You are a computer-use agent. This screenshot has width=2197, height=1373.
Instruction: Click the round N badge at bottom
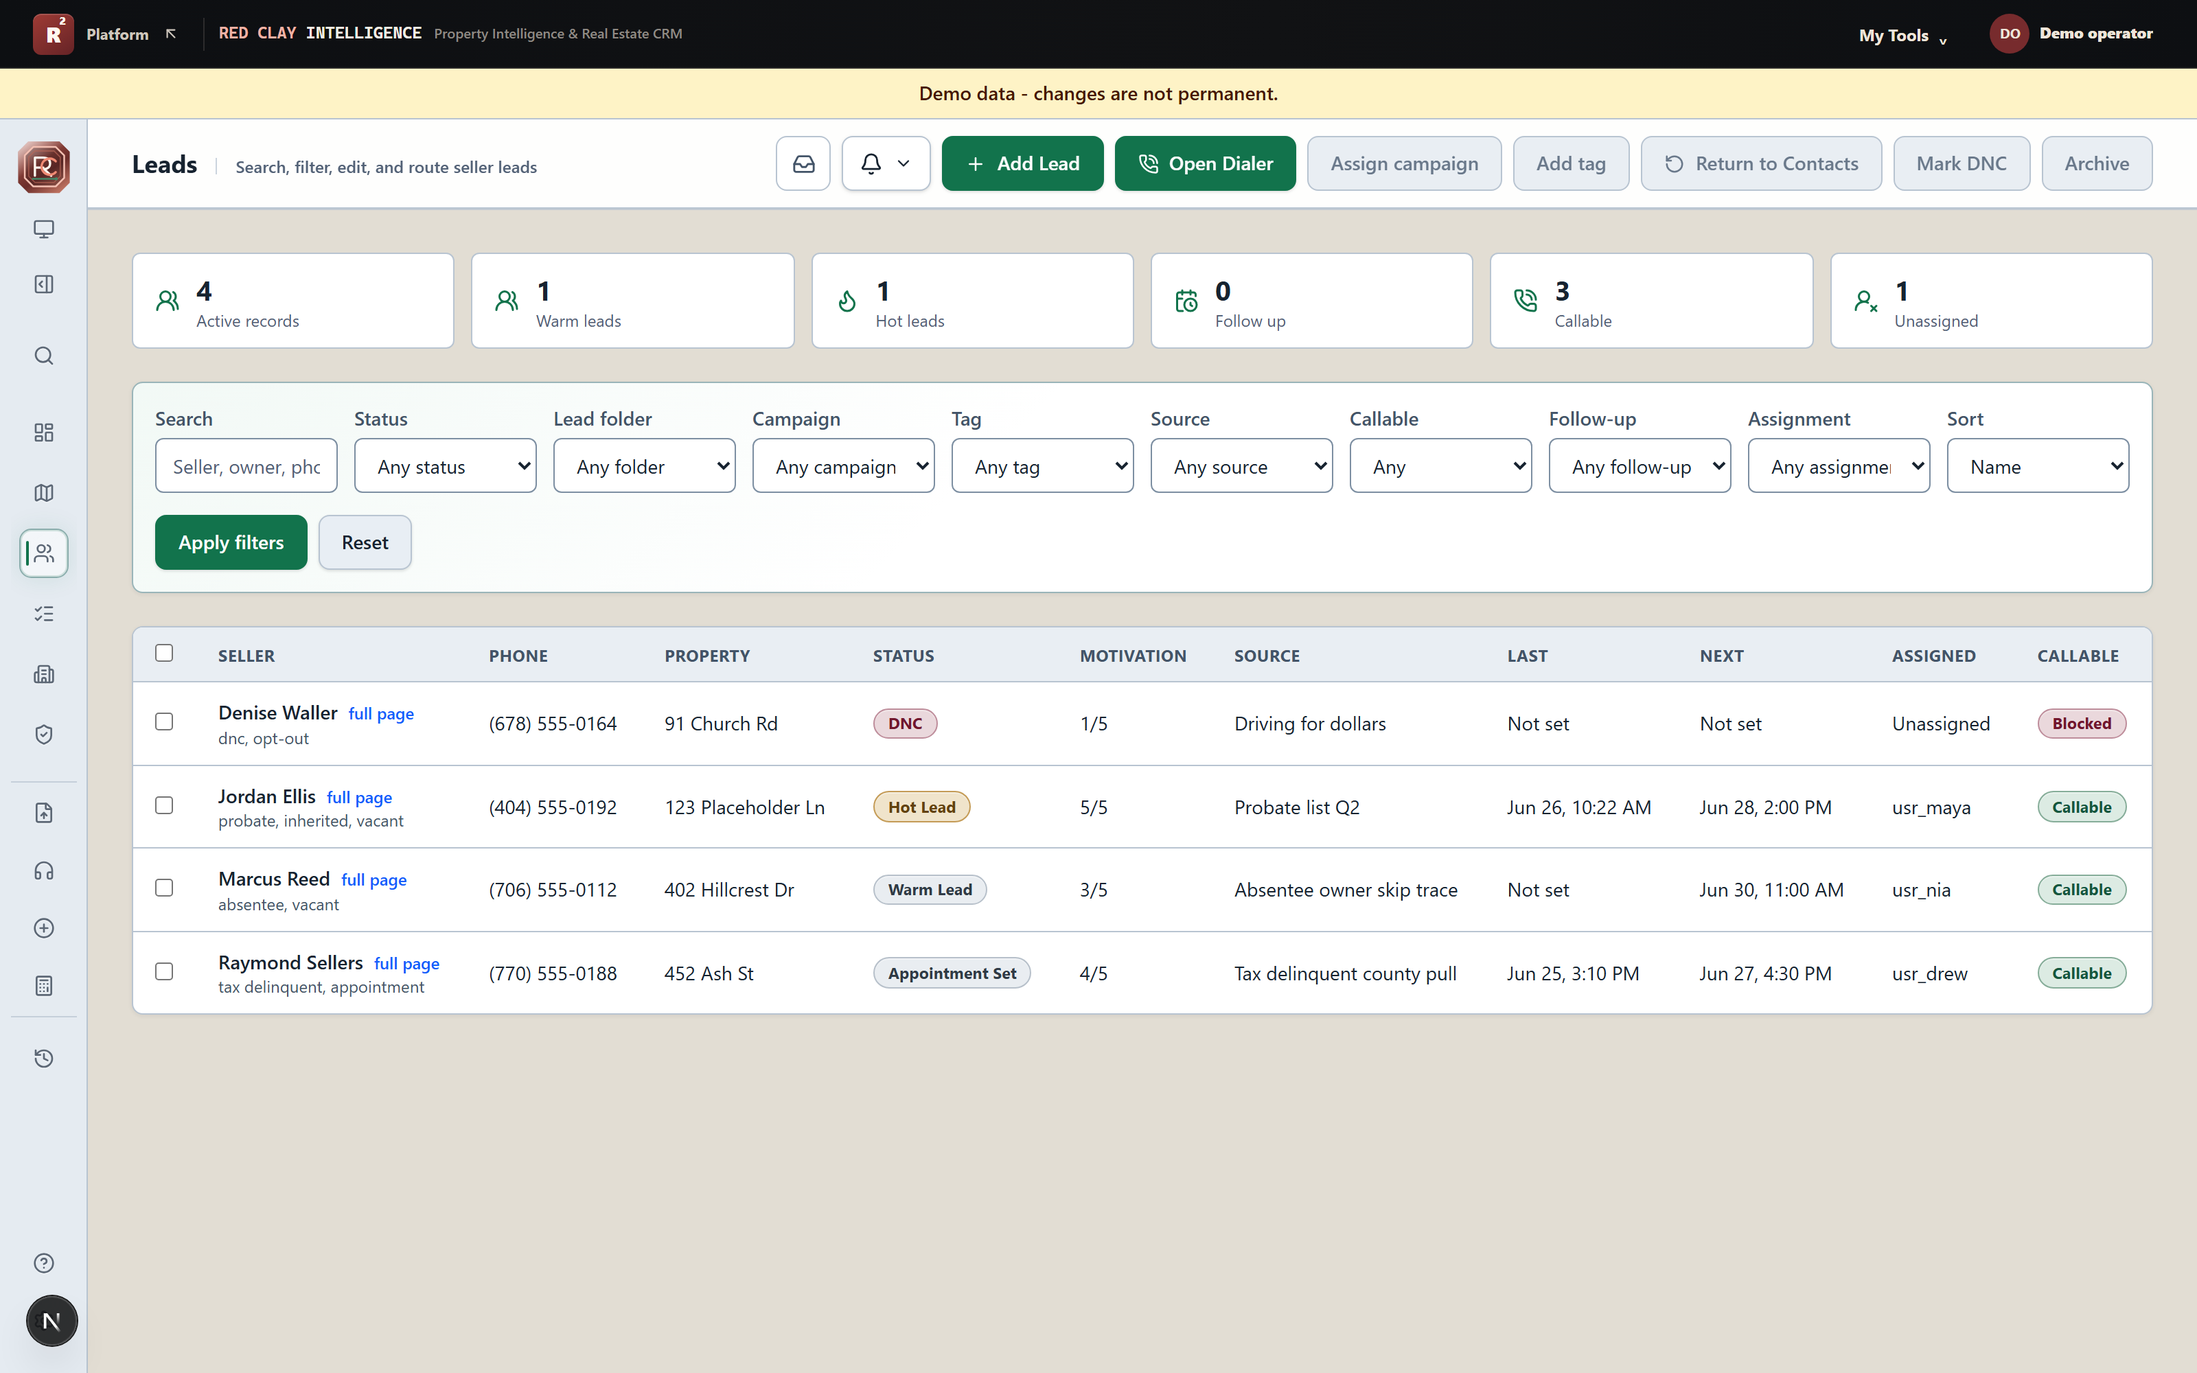tap(51, 1322)
